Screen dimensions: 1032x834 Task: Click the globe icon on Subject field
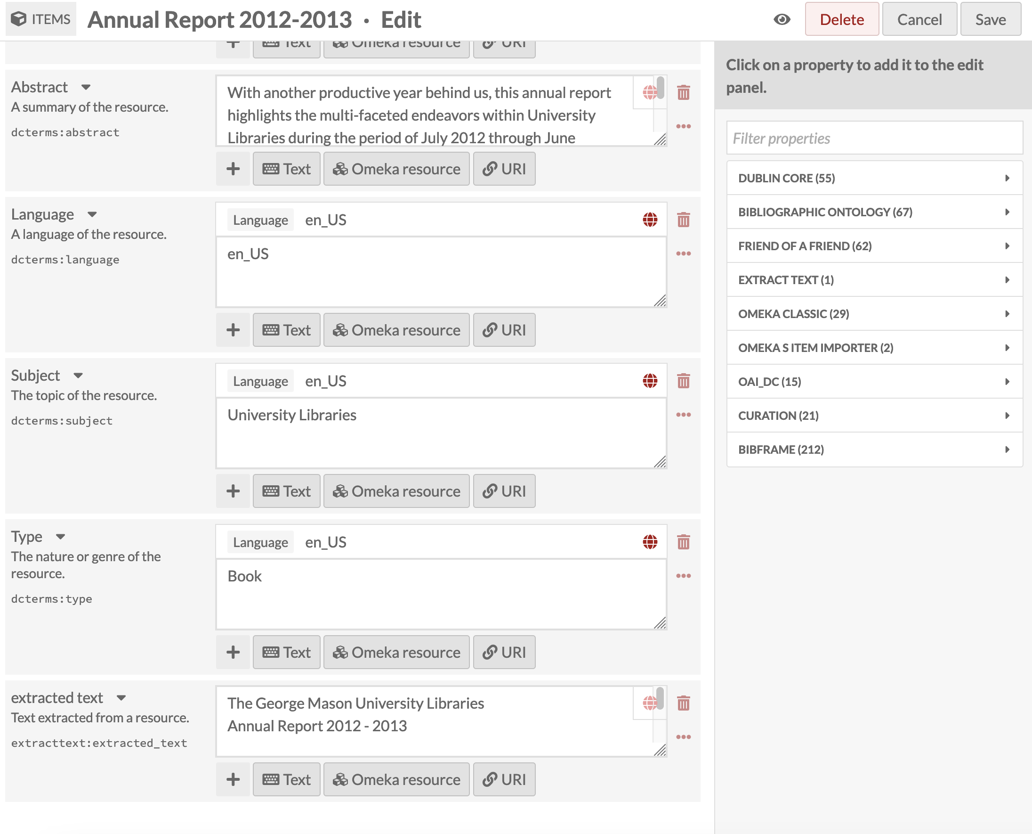pyautogui.click(x=650, y=380)
